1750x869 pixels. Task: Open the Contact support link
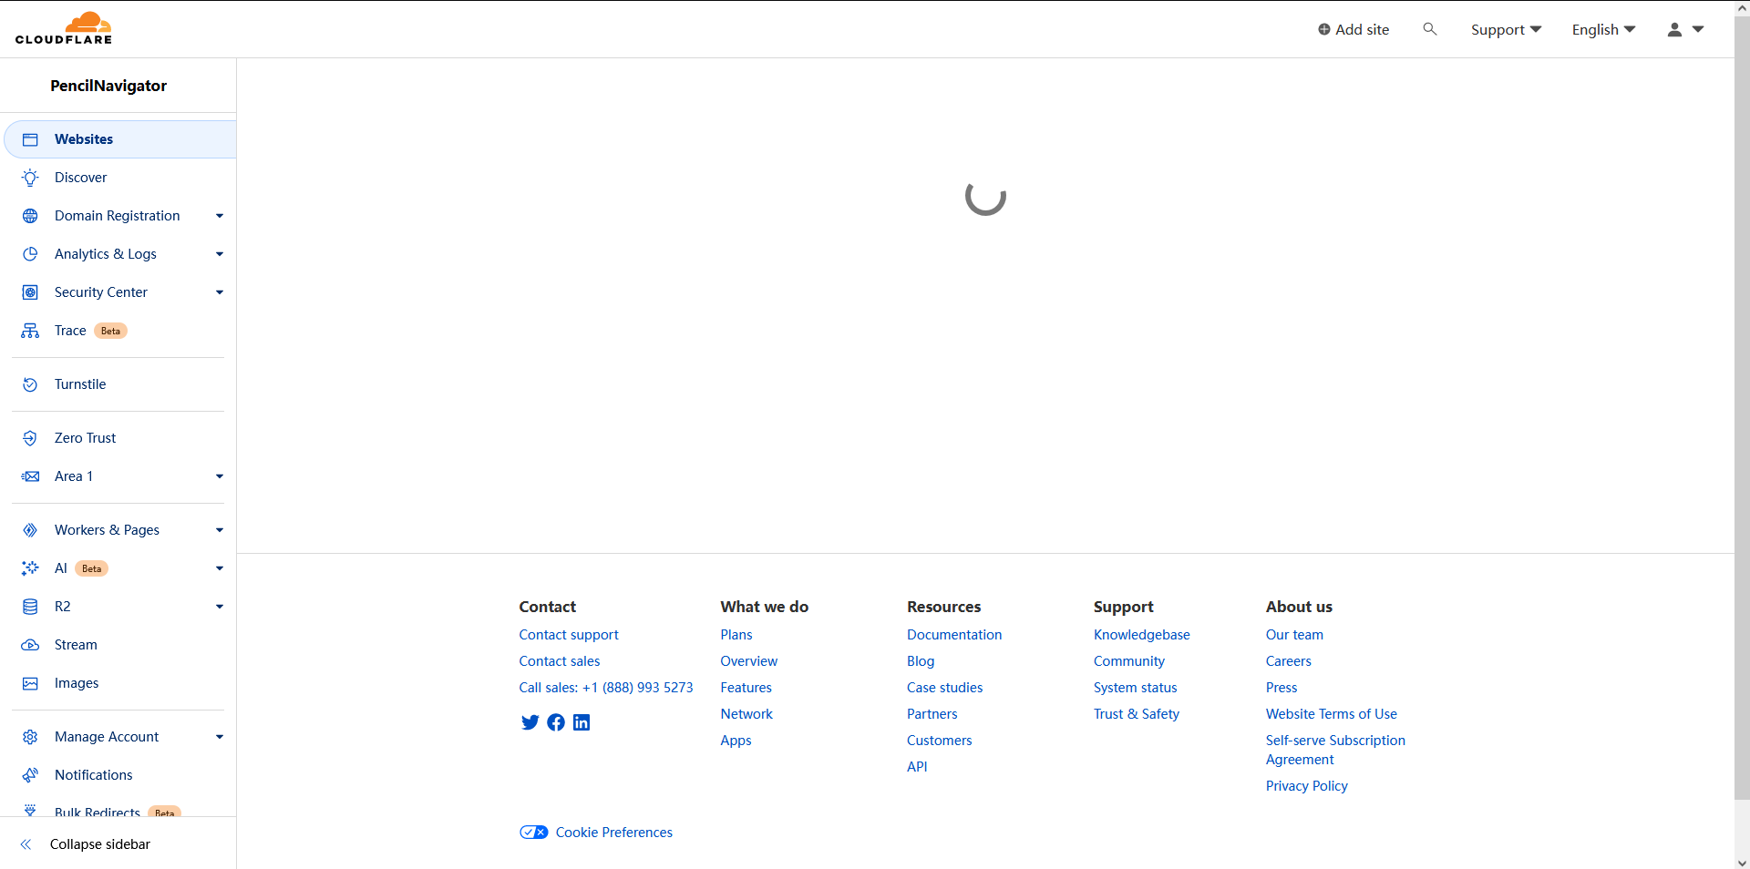568,634
